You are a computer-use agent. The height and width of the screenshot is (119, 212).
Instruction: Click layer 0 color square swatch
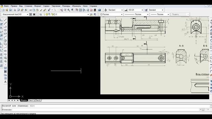(54, 14)
